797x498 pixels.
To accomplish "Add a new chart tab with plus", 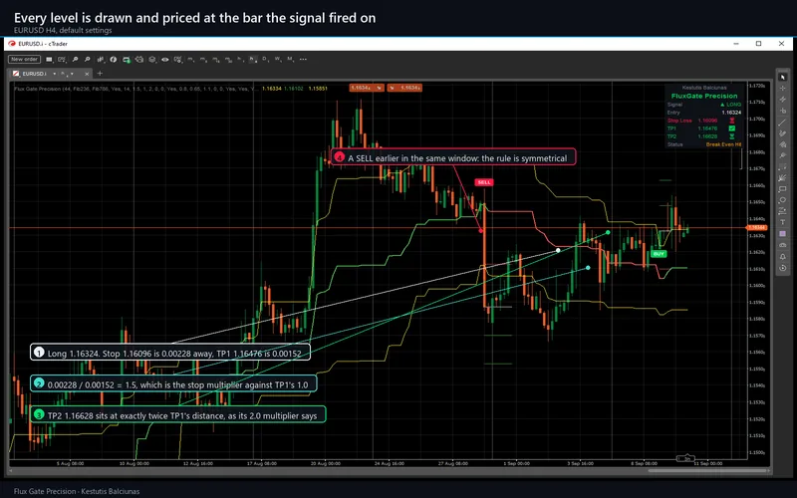I will click(x=100, y=73).
